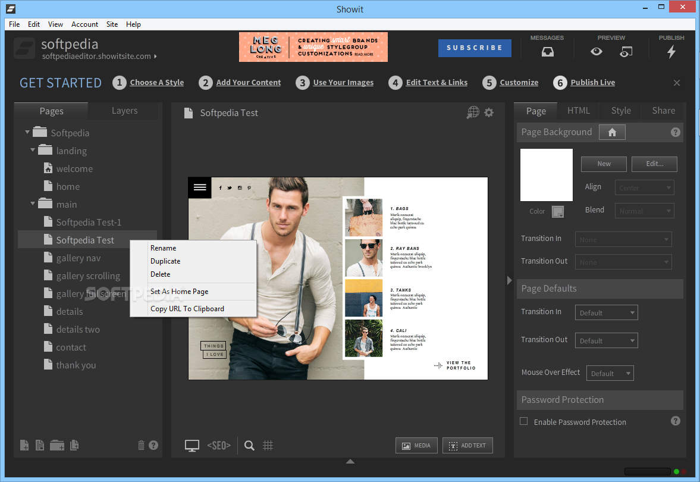700x482 pixels.
Task: Add a page from template icon
Action: (40, 445)
